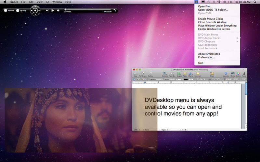
Task: Click the battery status icon
Action: 230,2
